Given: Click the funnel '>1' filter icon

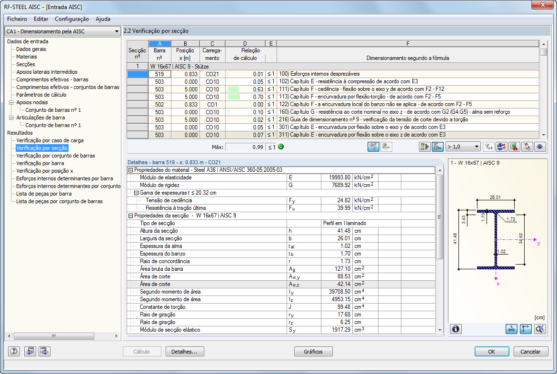Looking at the screenshot, I should 488,147.
